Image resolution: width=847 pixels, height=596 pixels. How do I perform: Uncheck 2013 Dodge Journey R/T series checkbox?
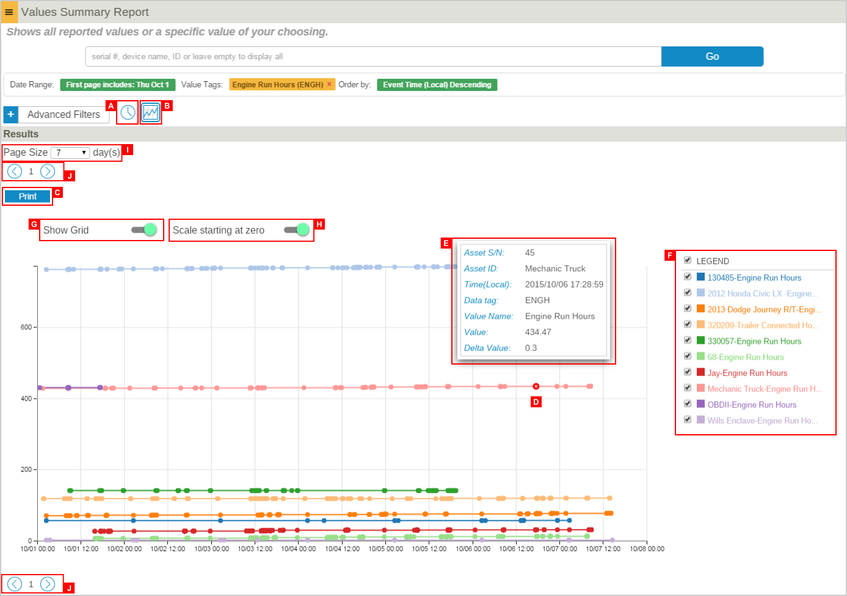(x=688, y=308)
